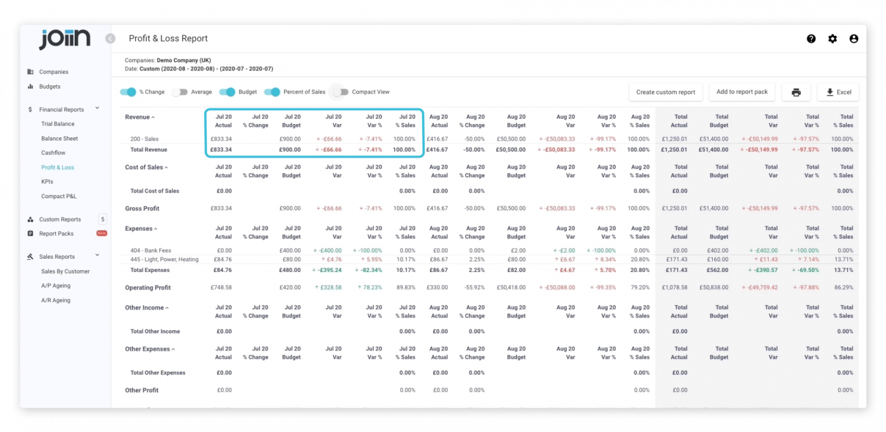Click the Operating Profit row label

coord(148,288)
